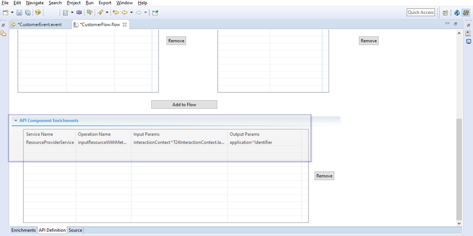Click the New wizard toolbar icon
The height and width of the screenshot is (236, 473).
coord(6,13)
